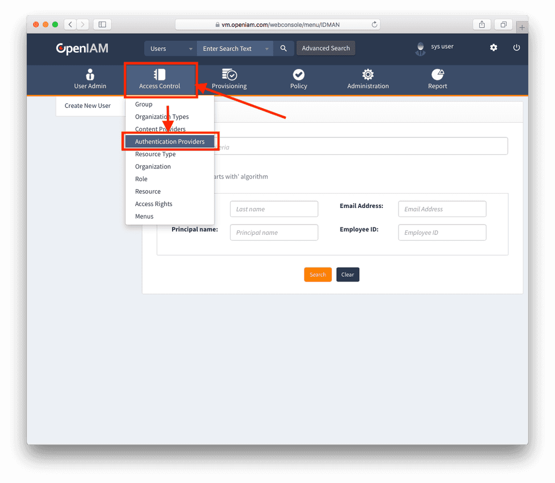The width and height of the screenshot is (555, 483).
Task: Select Content Providers menu entry
Action: point(160,129)
